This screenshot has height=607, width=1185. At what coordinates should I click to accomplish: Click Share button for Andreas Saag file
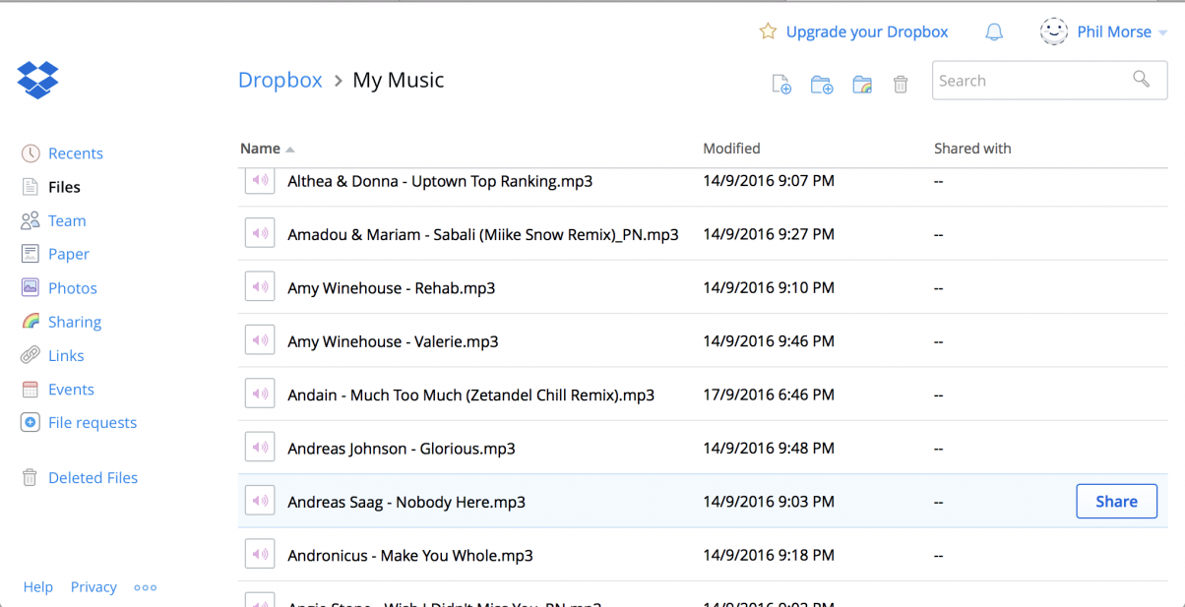(x=1116, y=502)
